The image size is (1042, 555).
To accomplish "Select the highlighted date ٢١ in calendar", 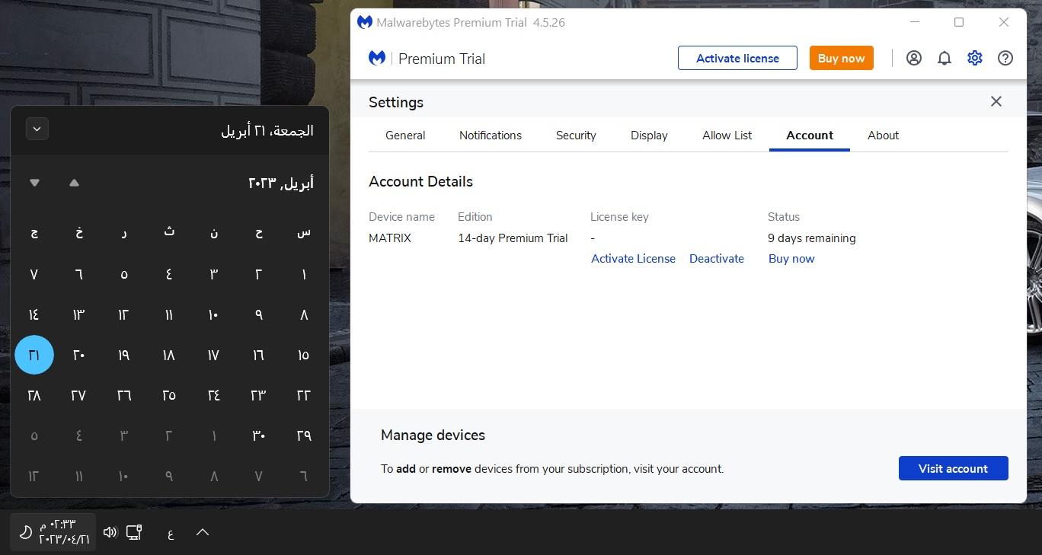I will point(34,355).
